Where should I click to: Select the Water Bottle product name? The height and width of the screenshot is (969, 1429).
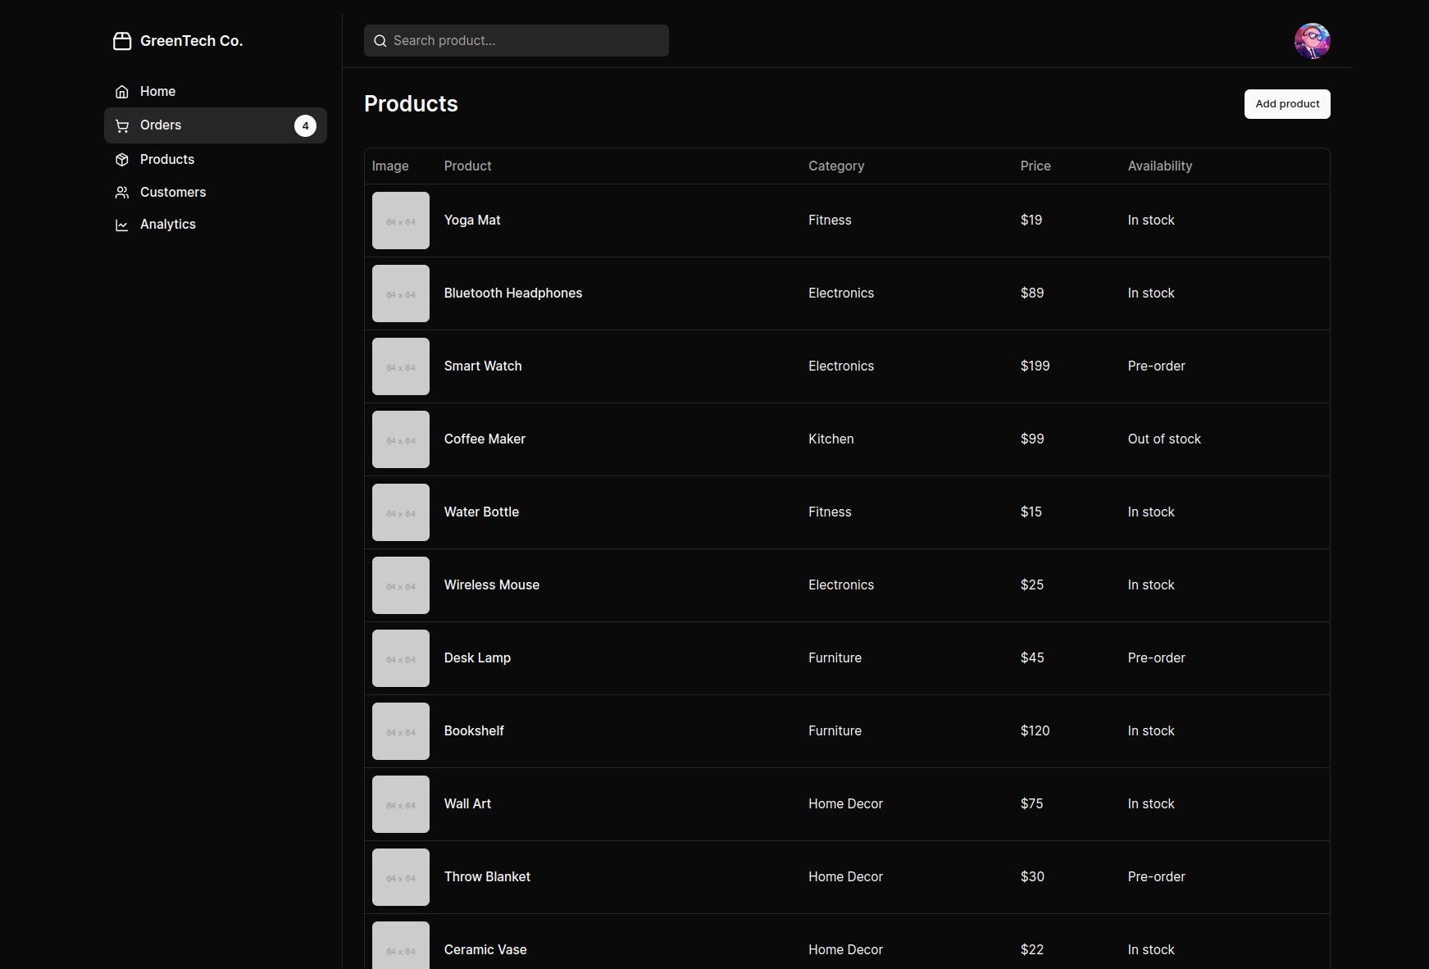pos(481,512)
